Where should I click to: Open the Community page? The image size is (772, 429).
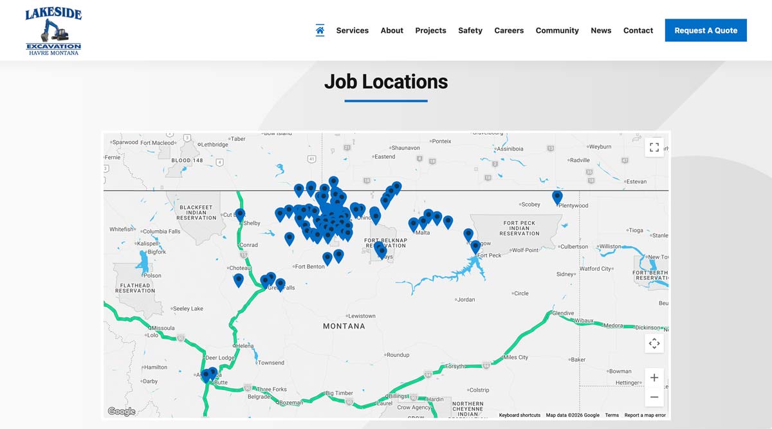pos(557,30)
